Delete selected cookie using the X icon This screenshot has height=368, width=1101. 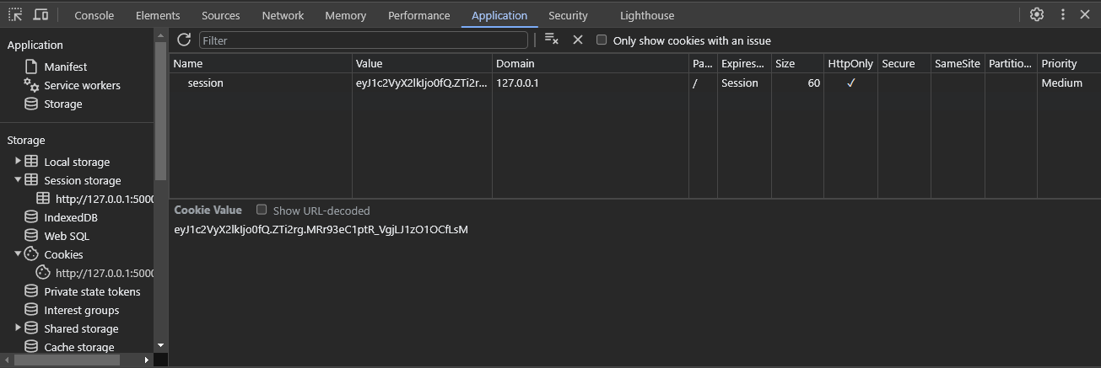coord(578,40)
